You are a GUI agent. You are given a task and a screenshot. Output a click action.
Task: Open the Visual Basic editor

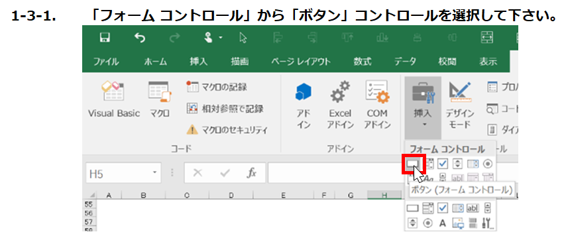pyautogui.click(x=114, y=99)
